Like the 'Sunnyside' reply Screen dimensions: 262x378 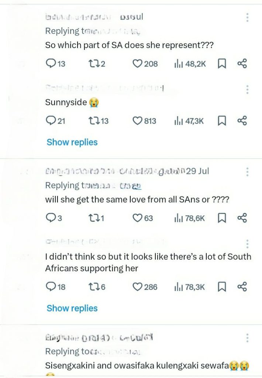[x=138, y=121]
